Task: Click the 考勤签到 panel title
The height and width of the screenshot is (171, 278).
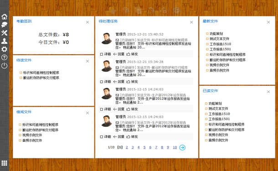Action: pos(24,21)
